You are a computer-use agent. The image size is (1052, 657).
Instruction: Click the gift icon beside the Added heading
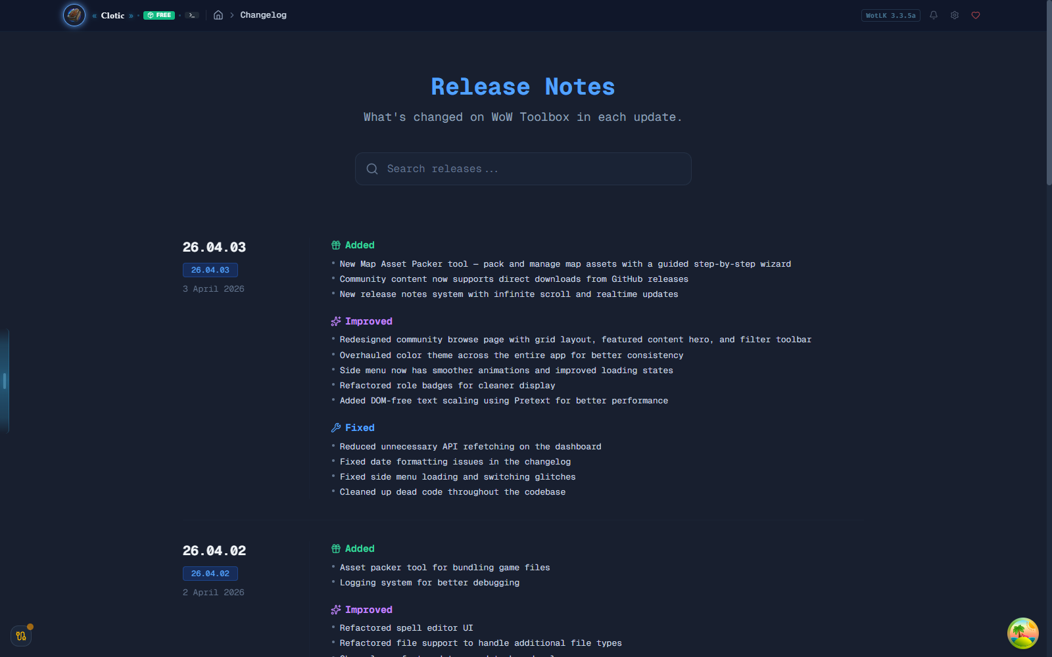335,244
